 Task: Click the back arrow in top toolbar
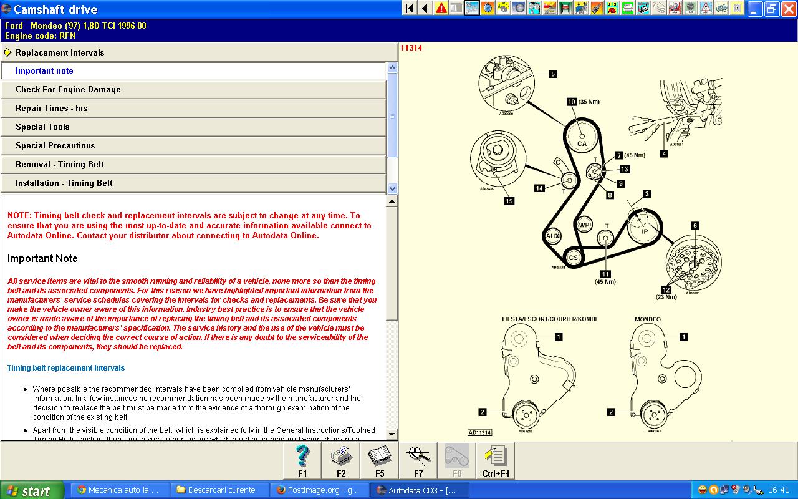coord(425,8)
